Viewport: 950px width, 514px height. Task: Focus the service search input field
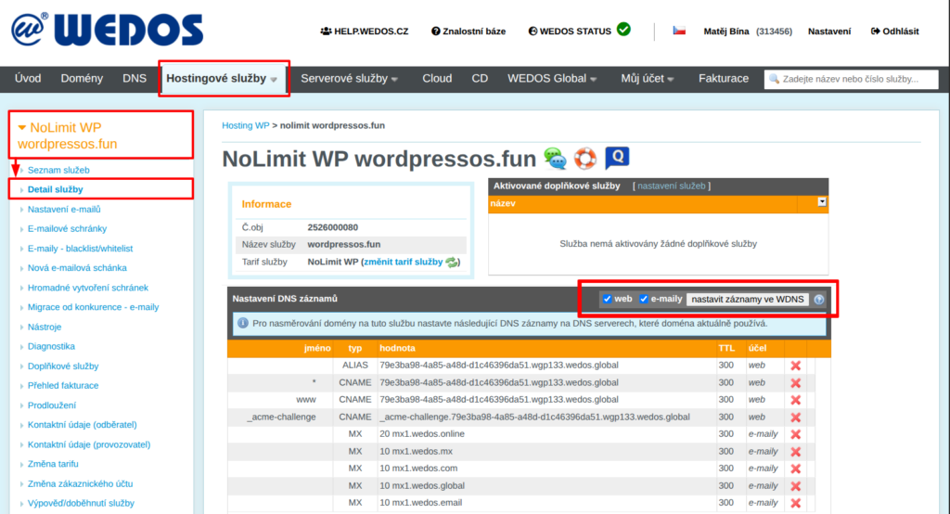click(852, 79)
